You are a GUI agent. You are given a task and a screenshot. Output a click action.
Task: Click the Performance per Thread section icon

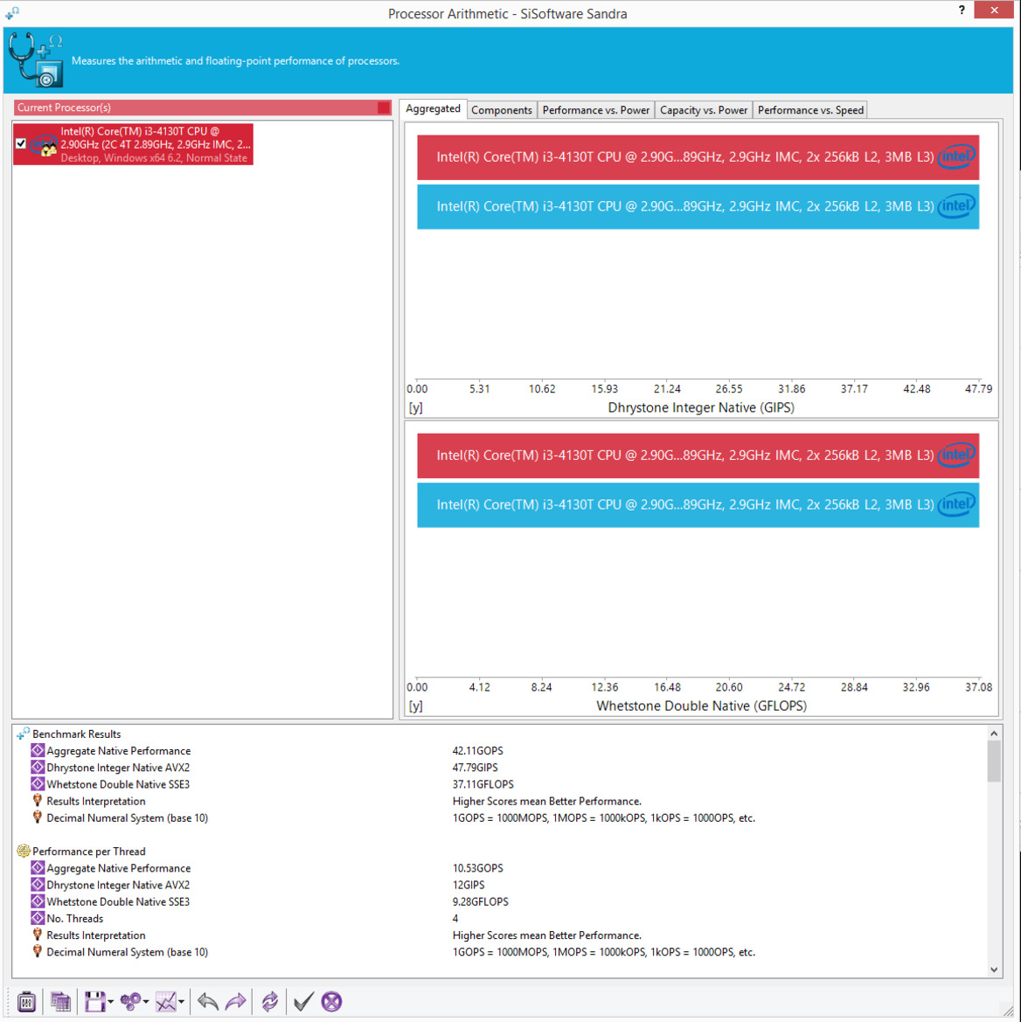click(23, 852)
